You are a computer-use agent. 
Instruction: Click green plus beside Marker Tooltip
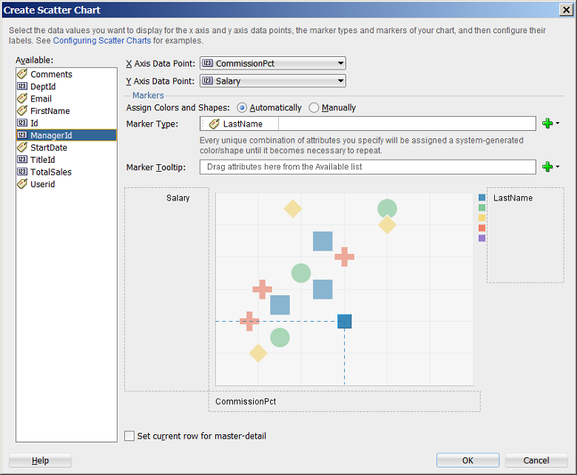click(547, 166)
